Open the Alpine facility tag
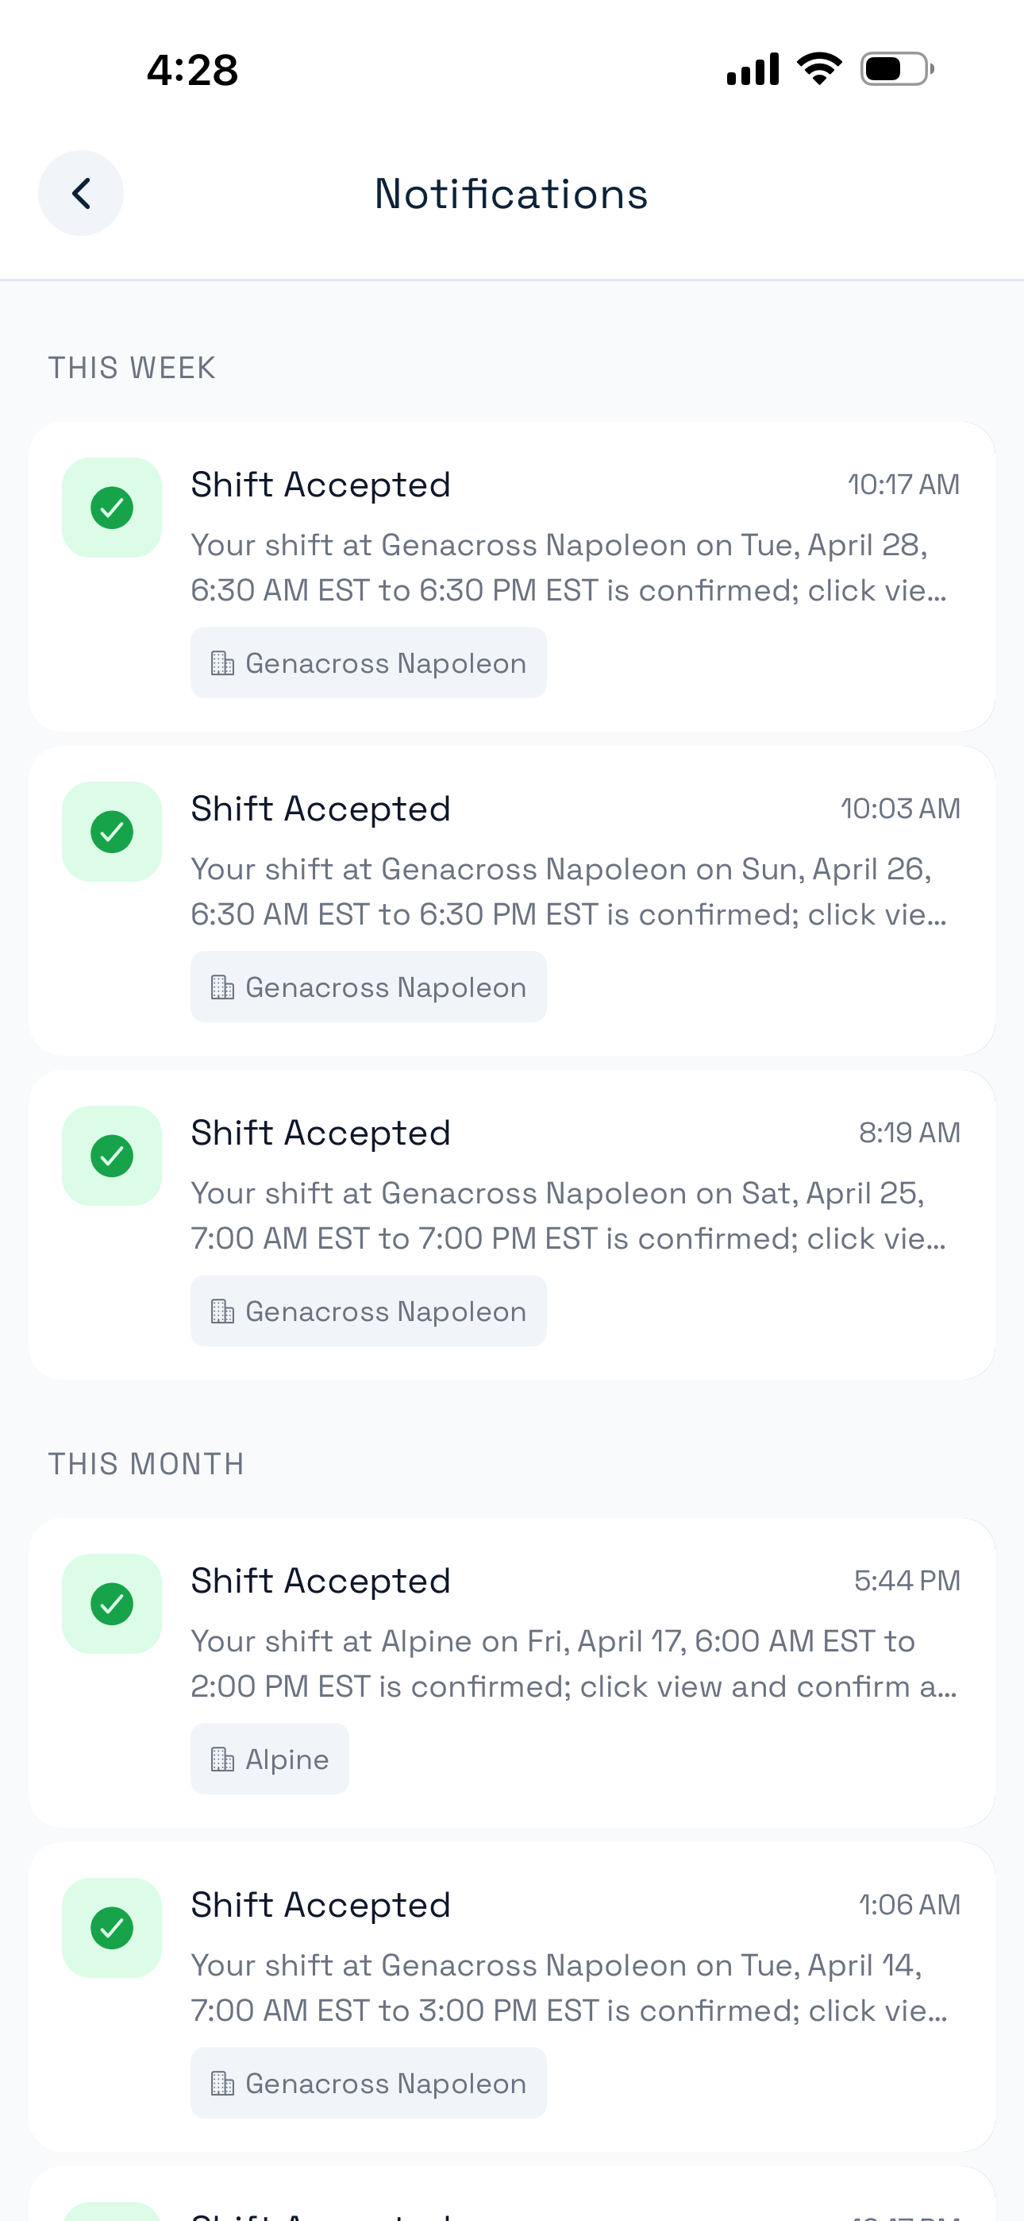 point(270,1759)
